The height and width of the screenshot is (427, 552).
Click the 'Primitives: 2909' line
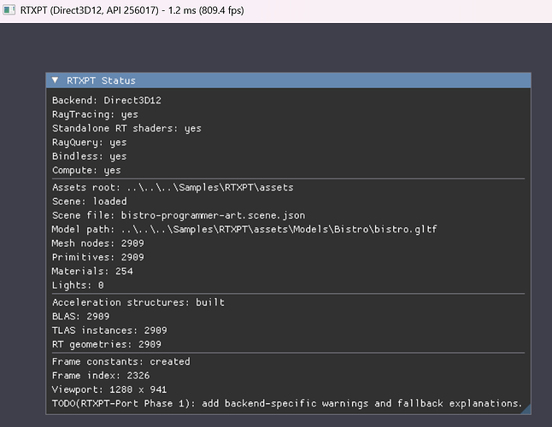[x=98, y=257]
